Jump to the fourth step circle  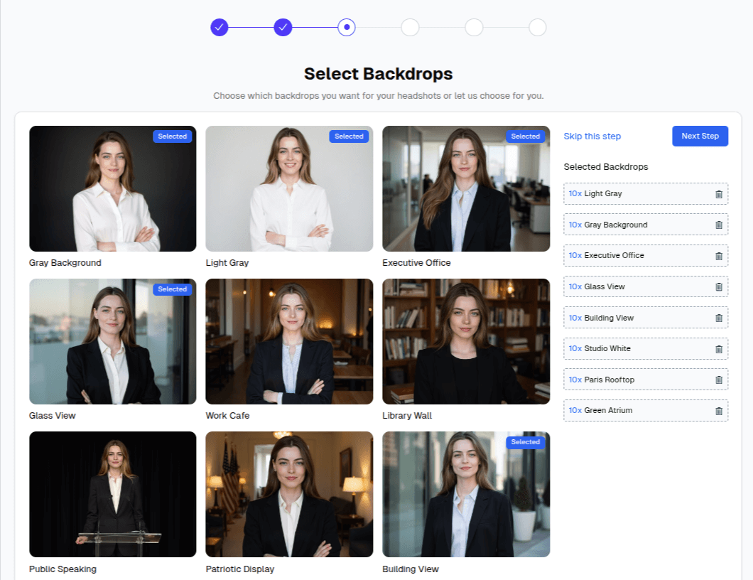[410, 28]
